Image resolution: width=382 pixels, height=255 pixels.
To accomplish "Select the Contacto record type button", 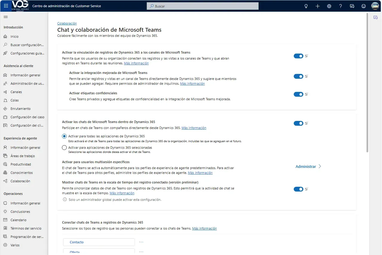I will (x=99, y=242).
